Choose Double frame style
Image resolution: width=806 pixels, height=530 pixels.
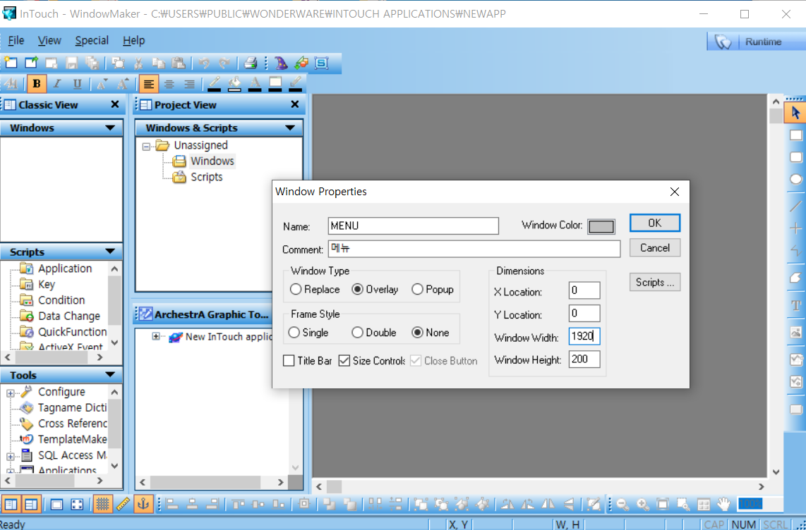(357, 333)
